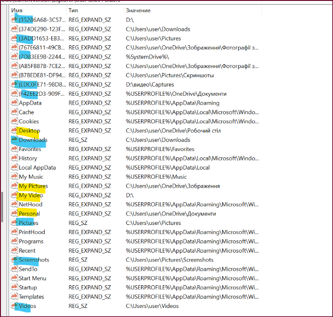Viewport: 333px width, 317px height.
Task: Click the C:\Users\user\OneDrive\Робочий стіл data
Action: (x=173, y=131)
